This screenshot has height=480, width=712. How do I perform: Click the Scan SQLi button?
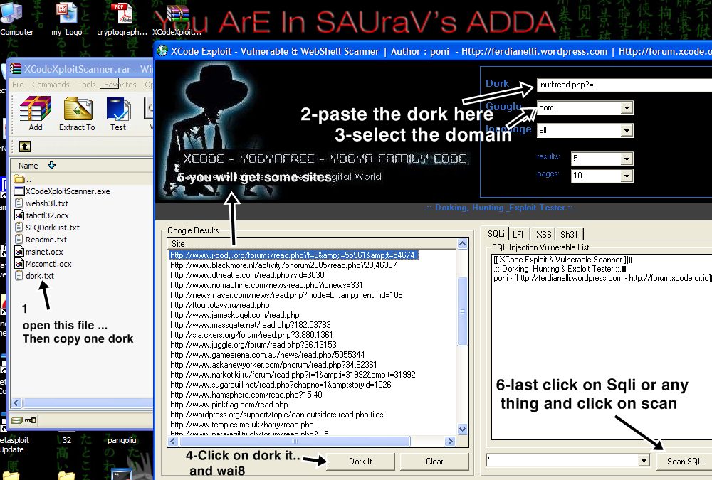[685, 462]
